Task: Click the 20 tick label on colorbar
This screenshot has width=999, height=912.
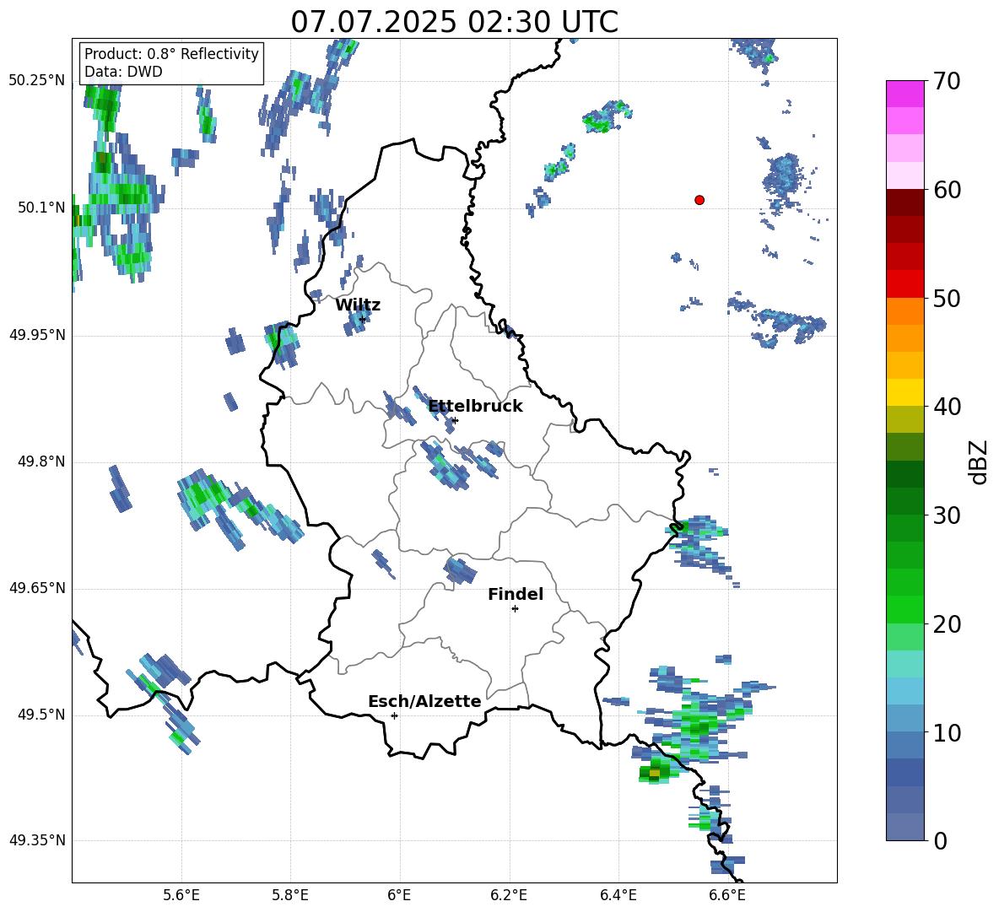Action: point(947,624)
